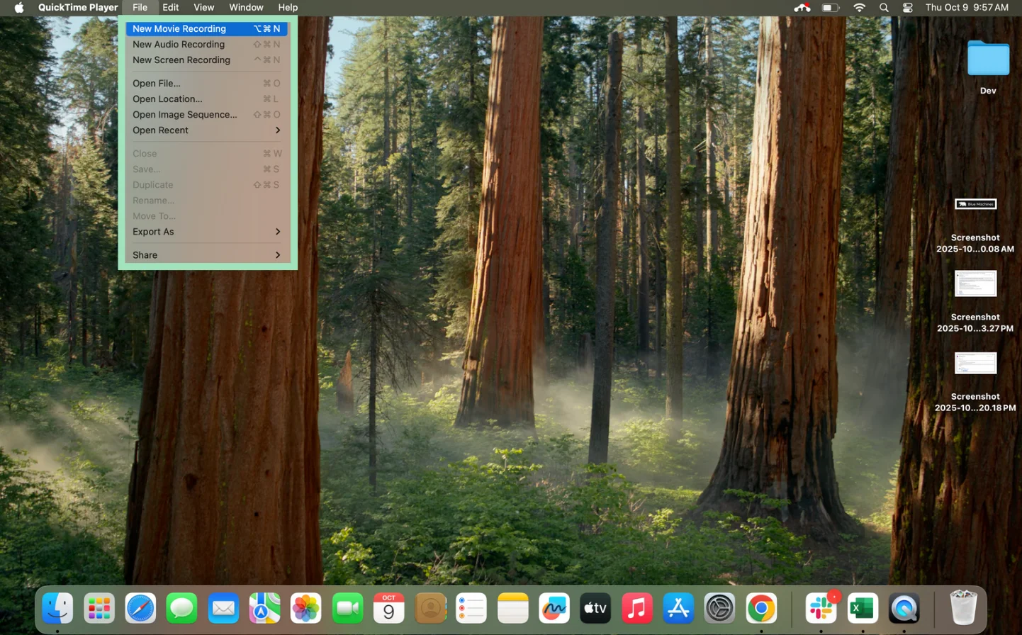Viewport: 1022px width, 635px height.
Task: Open the Apple TV app from the Dock
Action: point(595,607)
